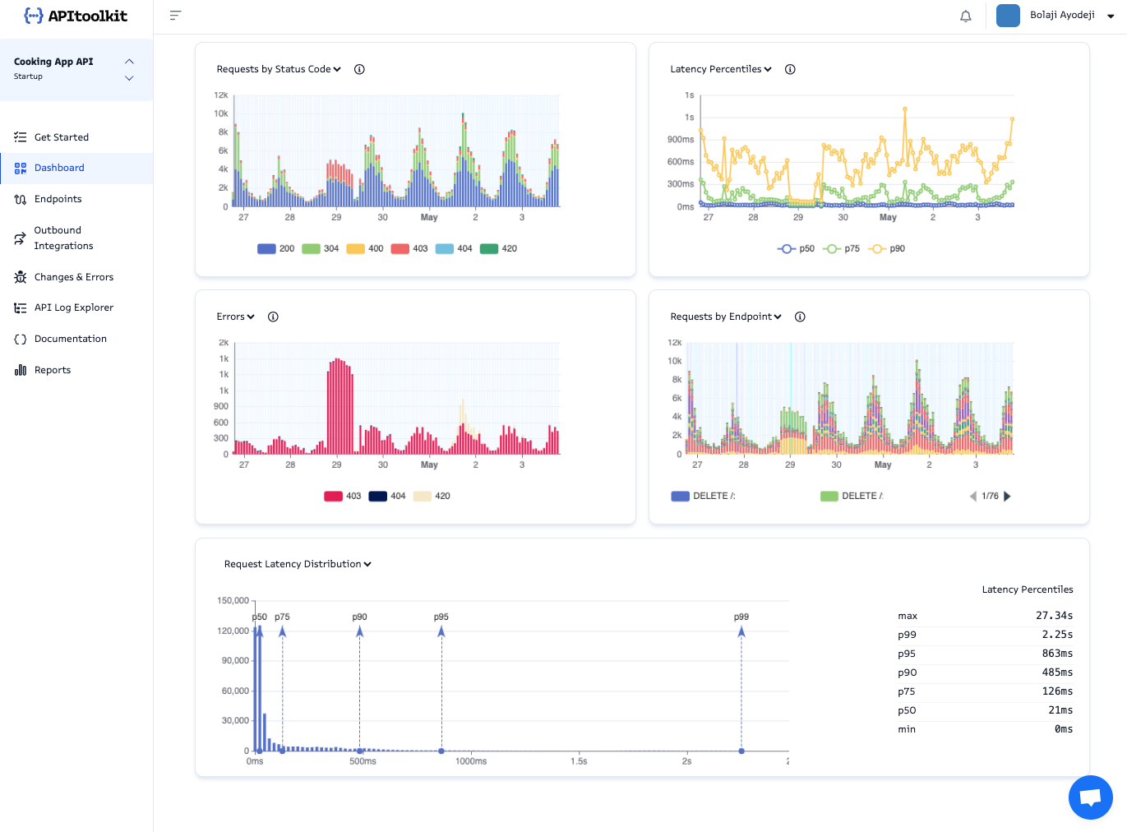Open the Requests by Status Code dropdown
Image resolution: width=1127 pixels, height=832 pixels.
pyautogui.click(x=338, y=69)
